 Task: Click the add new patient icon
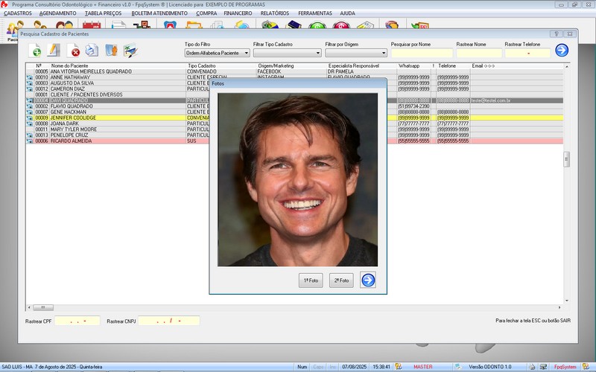(x=35, y=51)
